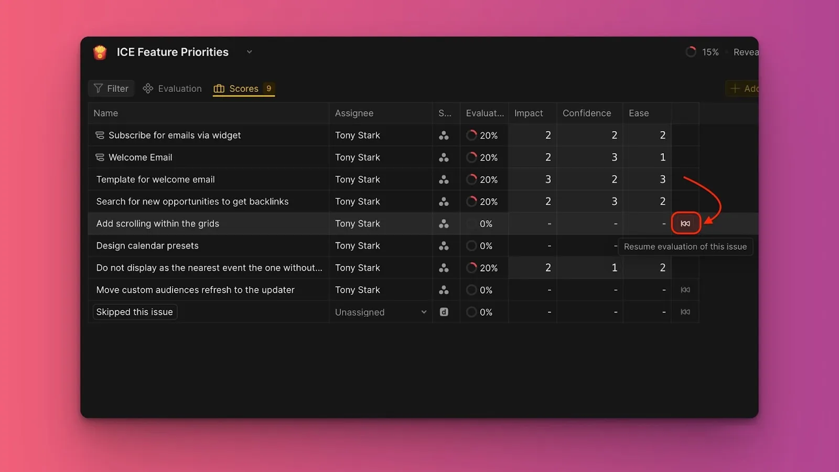The height and width of the screenshot is (472, 839).
Task: Click the 'd' status icon in last row
Action: pyautogui.click(x=444, y=312)
